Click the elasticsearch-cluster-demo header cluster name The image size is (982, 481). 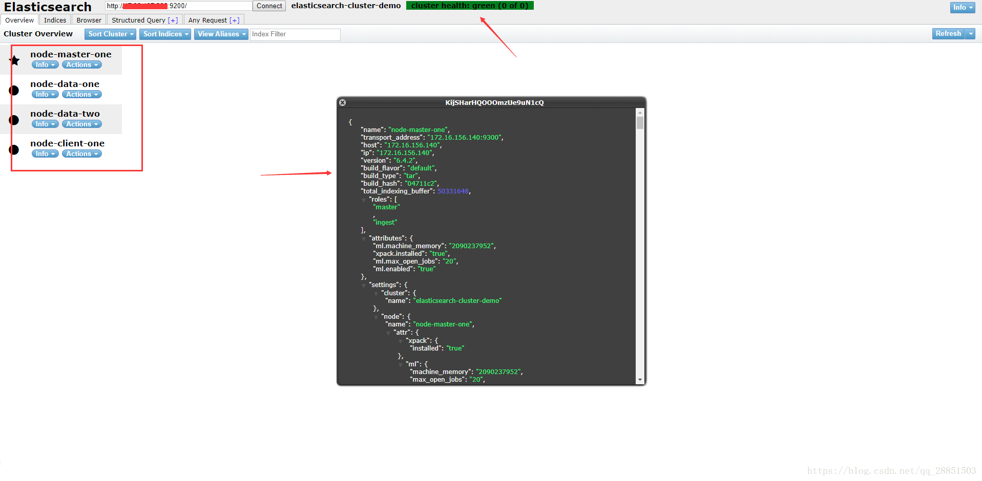tap(346, 6)
